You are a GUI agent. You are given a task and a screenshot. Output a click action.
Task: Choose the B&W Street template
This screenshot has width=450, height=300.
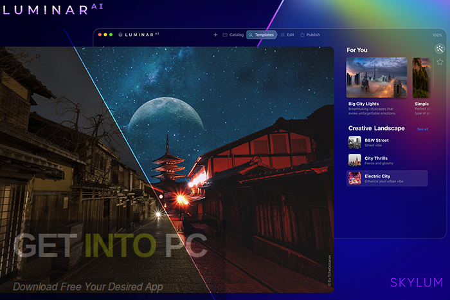tap(387, 142)
